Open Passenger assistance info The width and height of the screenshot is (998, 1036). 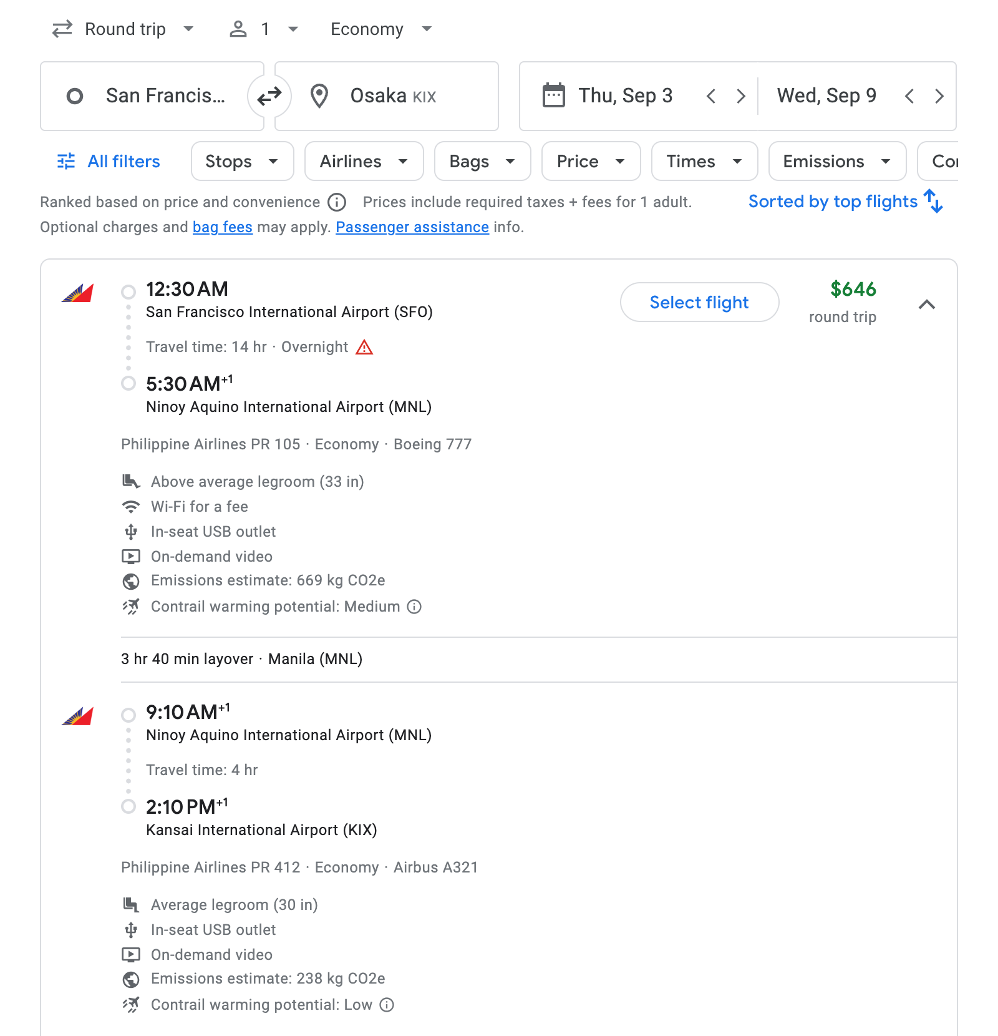[411, 227]
